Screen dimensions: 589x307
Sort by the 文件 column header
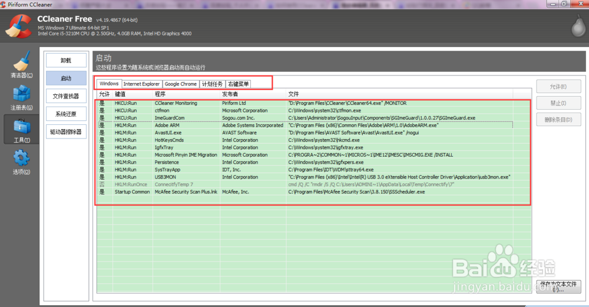(x=399, y=94)
